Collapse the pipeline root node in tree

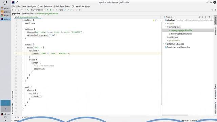point(163,20)
